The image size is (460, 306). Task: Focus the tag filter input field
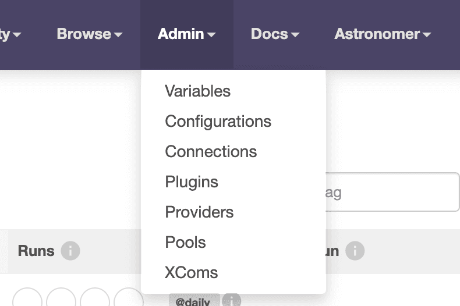391,192
